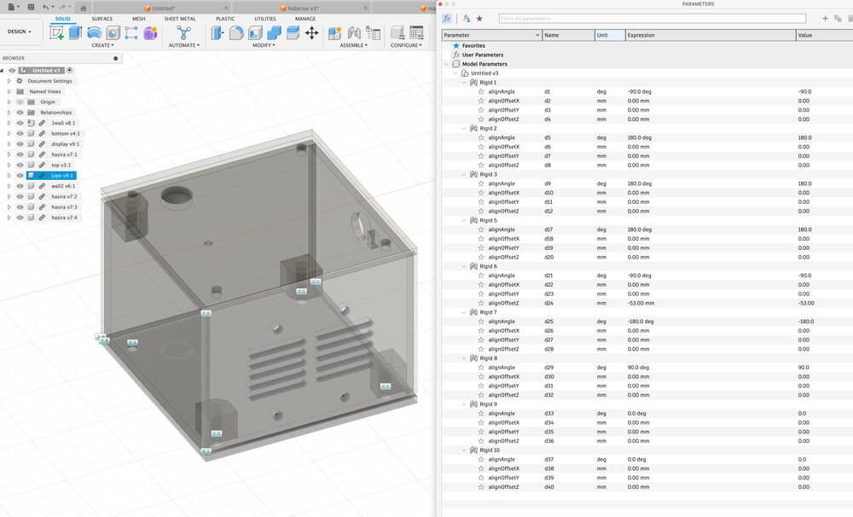
Task: Collapse the Rigid 1 parameter group
Action: (464, 82)
